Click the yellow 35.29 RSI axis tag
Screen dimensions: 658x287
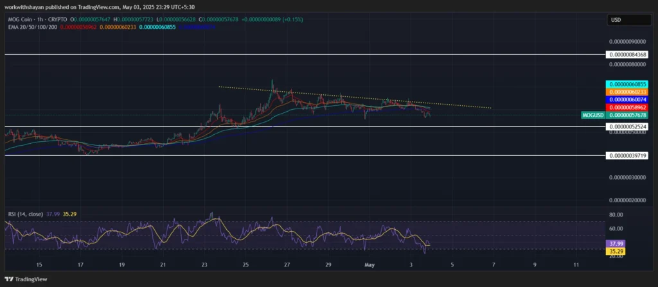coord(614,251)
